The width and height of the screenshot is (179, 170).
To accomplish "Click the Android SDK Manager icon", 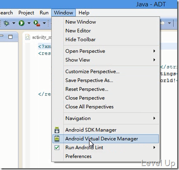I will click(57, 130).
